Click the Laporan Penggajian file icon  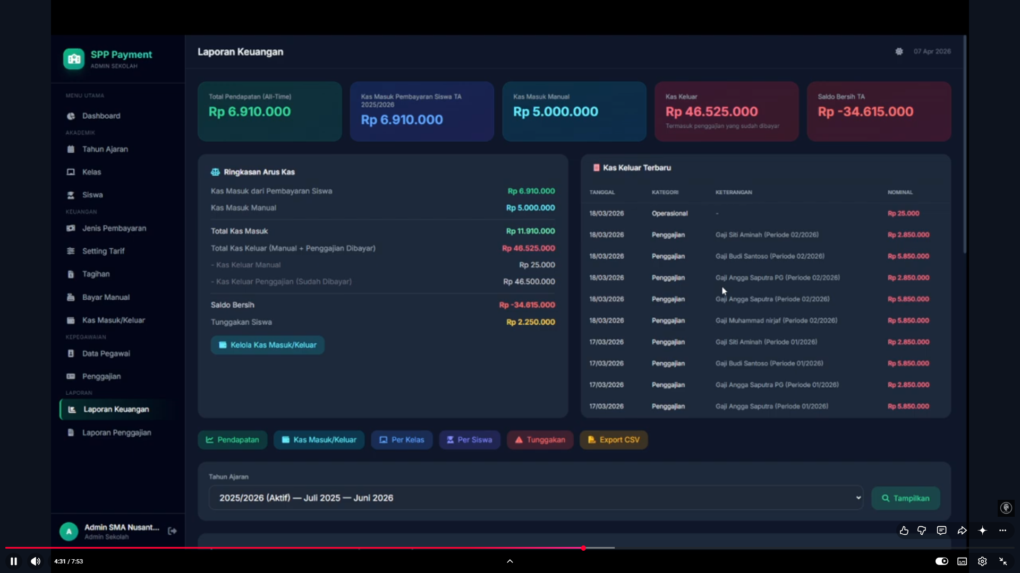[71, 432]
